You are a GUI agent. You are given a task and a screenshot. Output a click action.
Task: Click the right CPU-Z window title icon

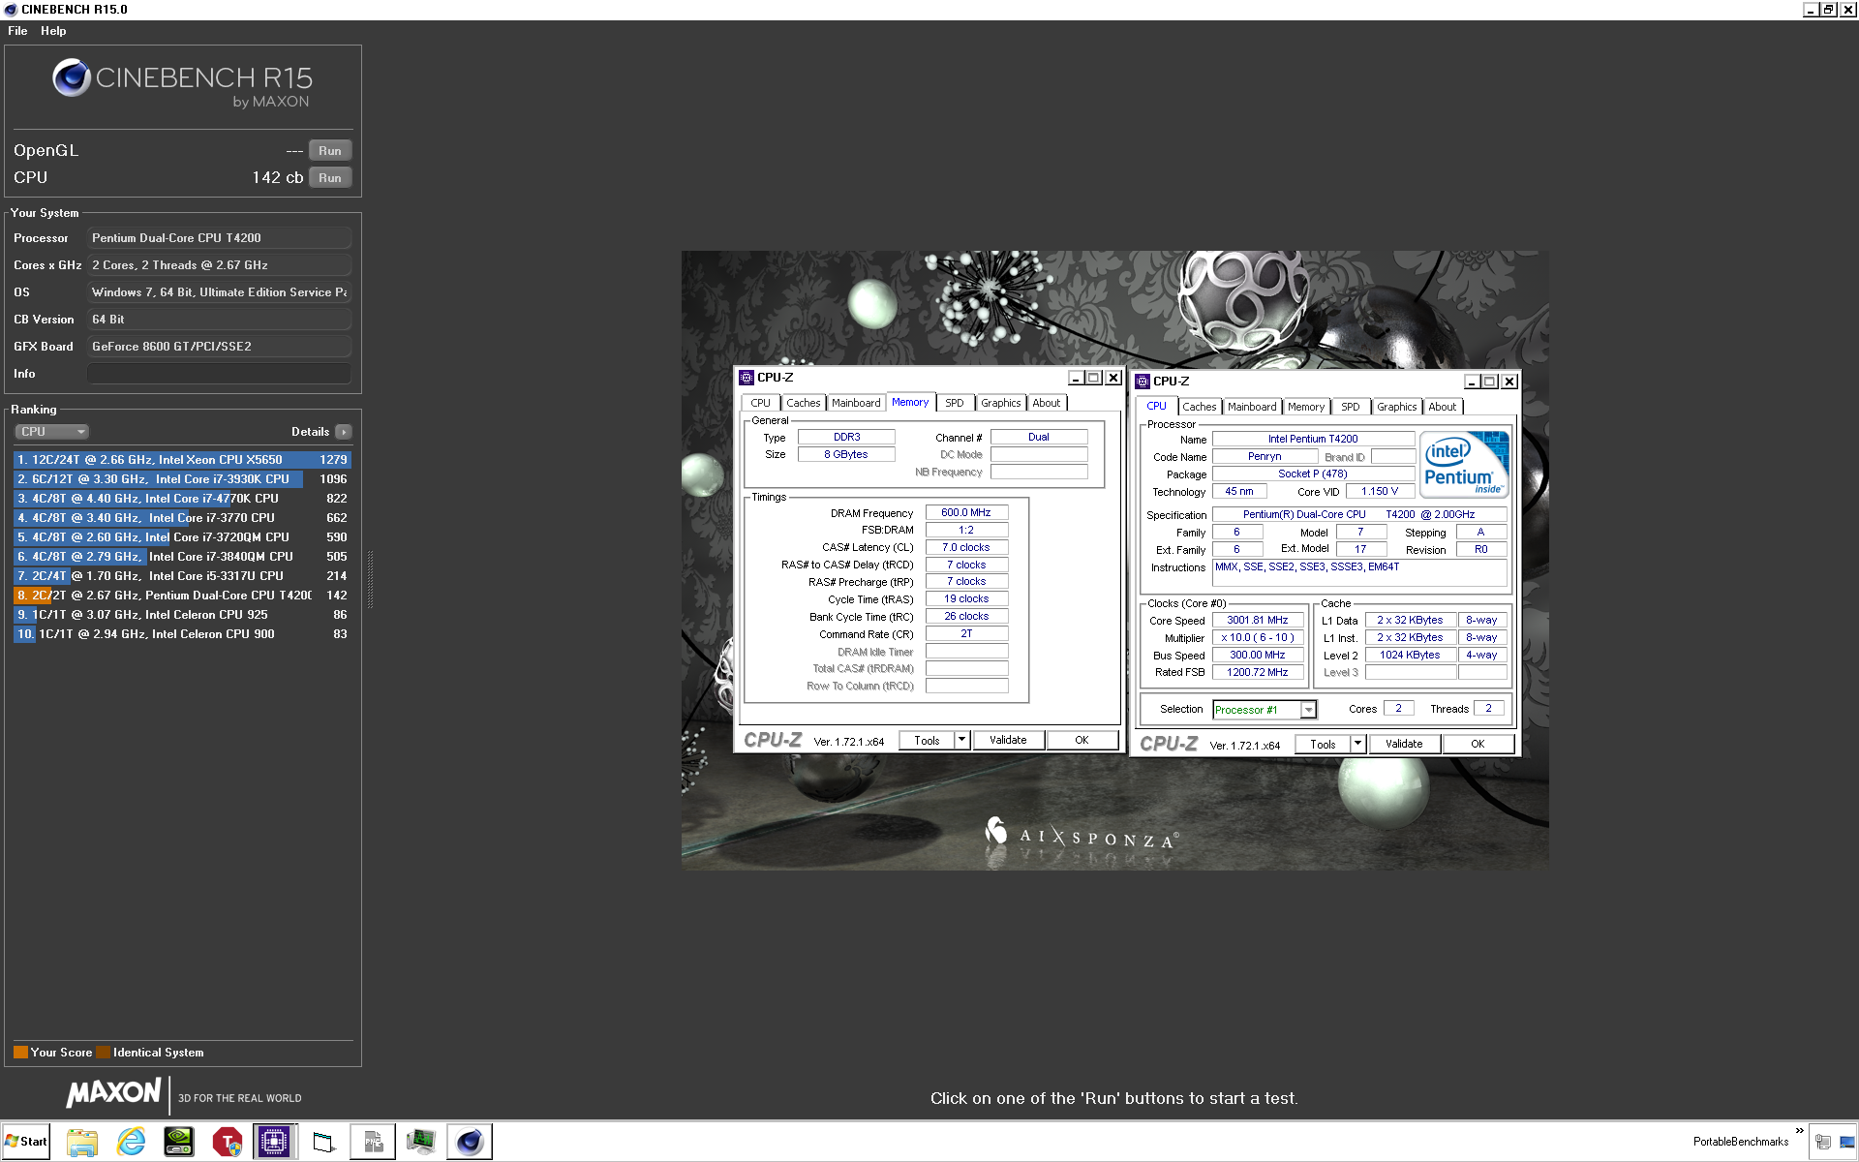(1143, 382)
